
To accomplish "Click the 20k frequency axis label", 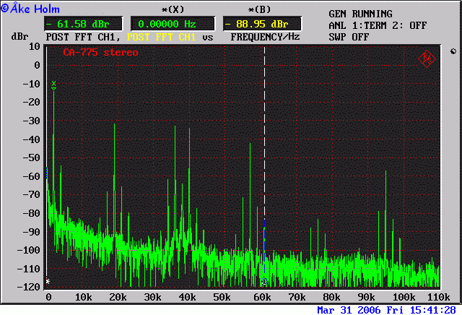I will pos(118,297).
